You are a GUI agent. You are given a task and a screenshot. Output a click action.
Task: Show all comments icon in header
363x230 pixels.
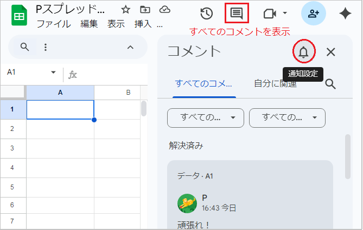point(236,14)
